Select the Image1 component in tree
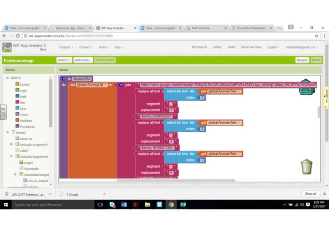Viewport: 329px width, 234px height. pyautogui.click(x=26, y=162)
